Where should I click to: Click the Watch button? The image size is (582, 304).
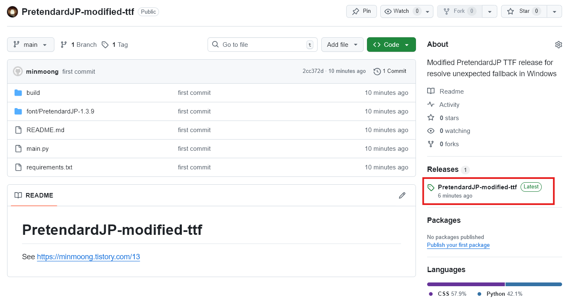(402, 11)
